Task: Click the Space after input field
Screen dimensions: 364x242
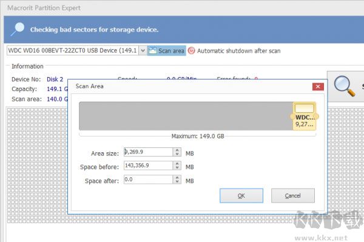Action: 148,180
